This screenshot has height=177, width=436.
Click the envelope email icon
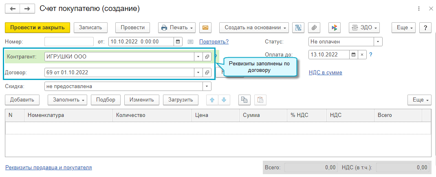tap(205, 28)
